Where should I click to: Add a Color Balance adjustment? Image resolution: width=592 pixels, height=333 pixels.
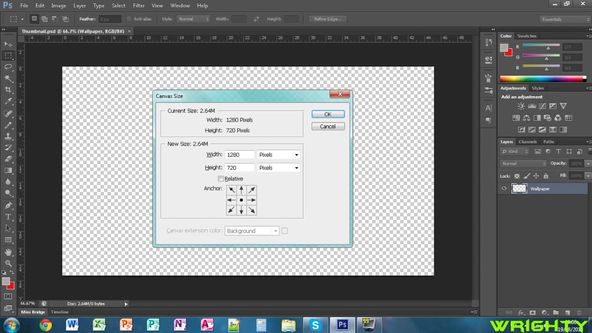click(x=527, y=118)
